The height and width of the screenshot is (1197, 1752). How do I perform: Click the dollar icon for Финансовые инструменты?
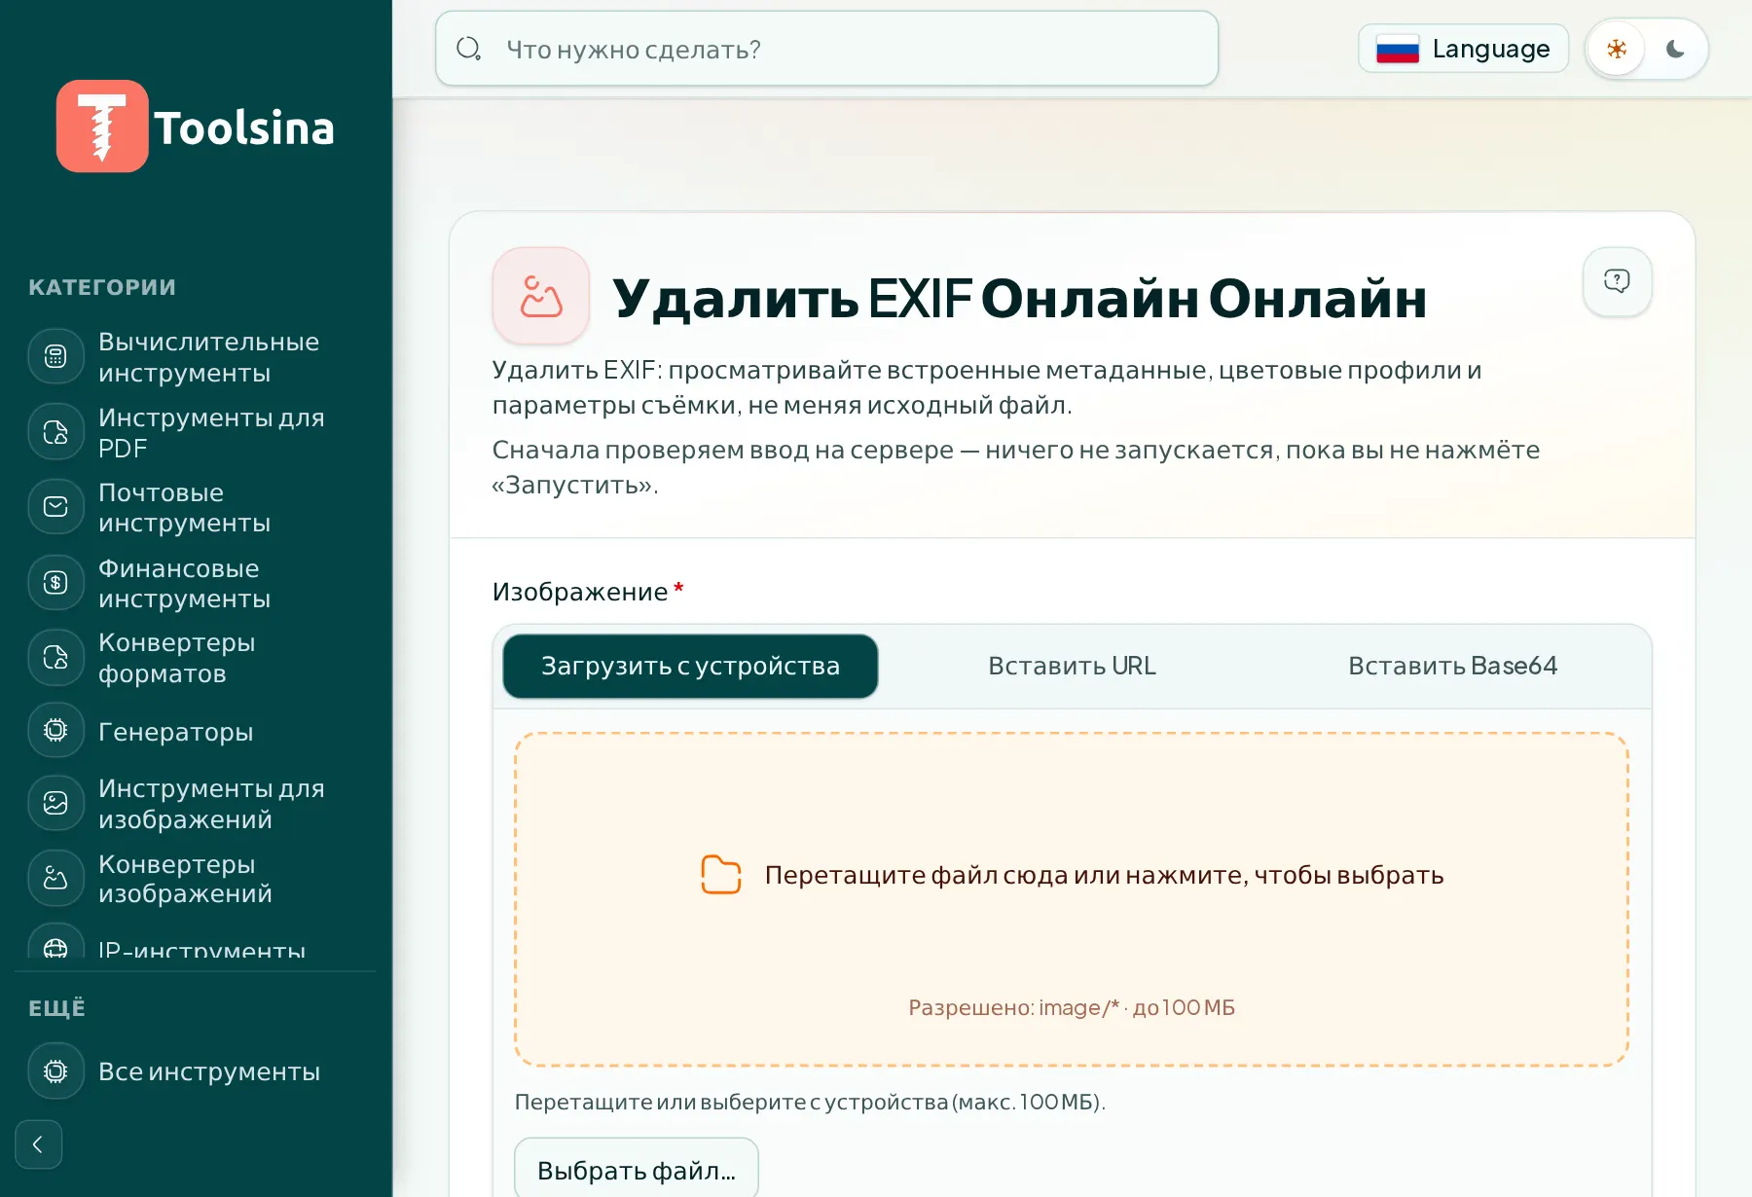(x=55, y=583)
